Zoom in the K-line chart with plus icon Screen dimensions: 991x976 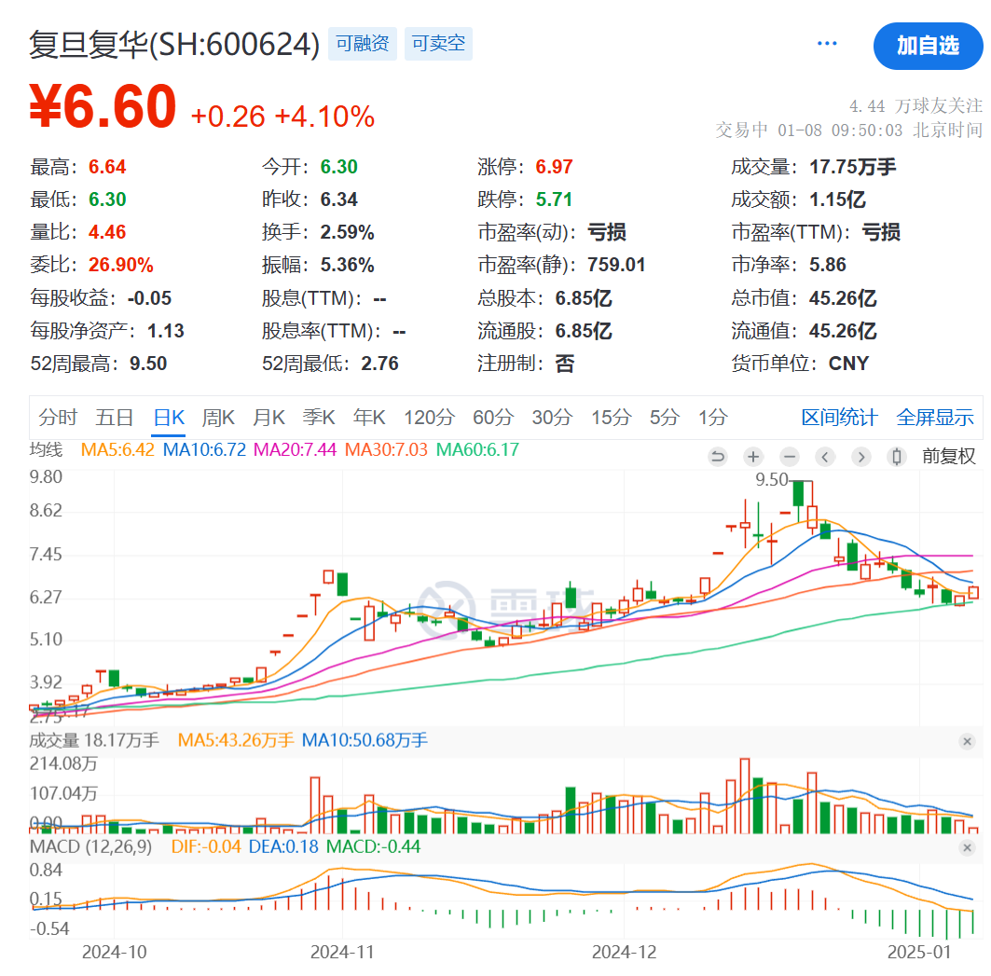[753, 457]
